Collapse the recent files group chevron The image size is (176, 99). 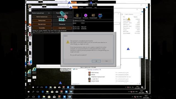(86, 70)
